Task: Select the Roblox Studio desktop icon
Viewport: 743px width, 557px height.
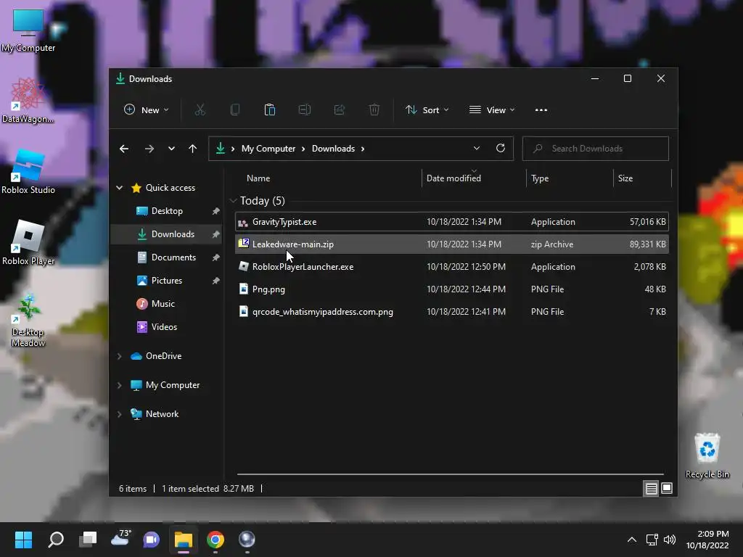Action: pyautogui.click(x=28, y=171)
